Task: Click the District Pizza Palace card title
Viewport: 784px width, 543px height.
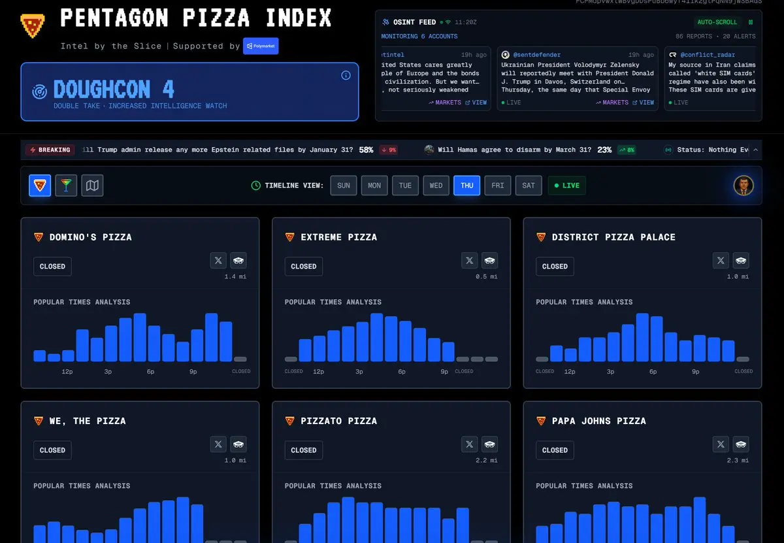Action: 614,237
